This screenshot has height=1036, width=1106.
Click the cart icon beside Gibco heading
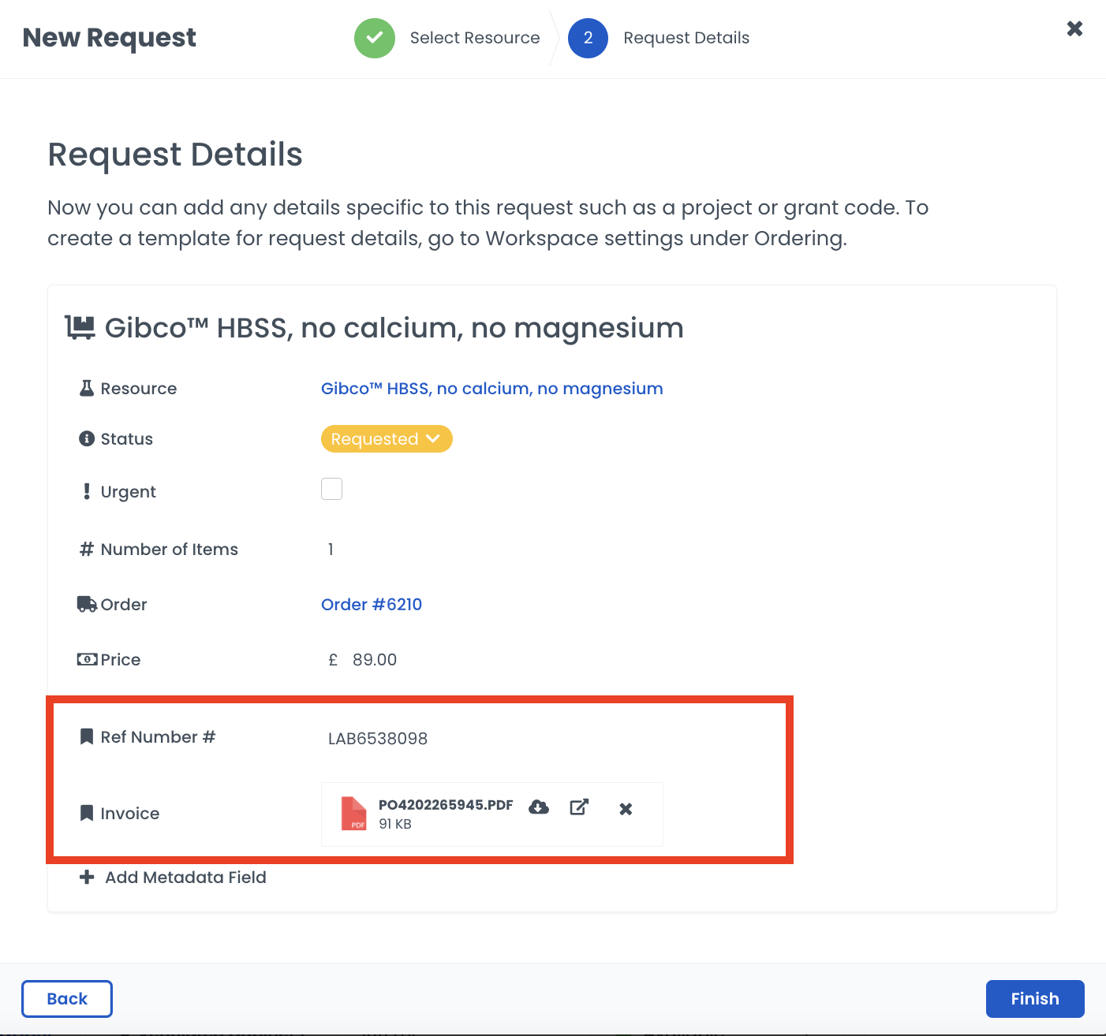[80, 327]
